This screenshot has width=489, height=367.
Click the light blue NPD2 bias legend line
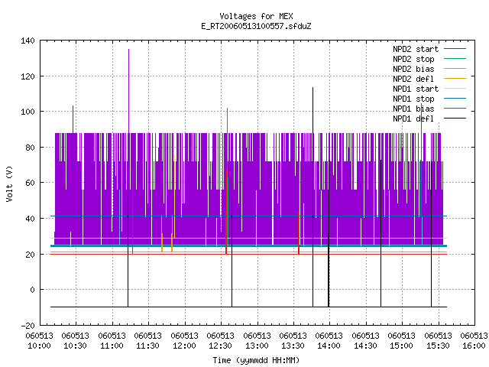point(455,68)
